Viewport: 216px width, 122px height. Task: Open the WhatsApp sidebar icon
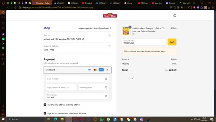(x=3, y=39)
